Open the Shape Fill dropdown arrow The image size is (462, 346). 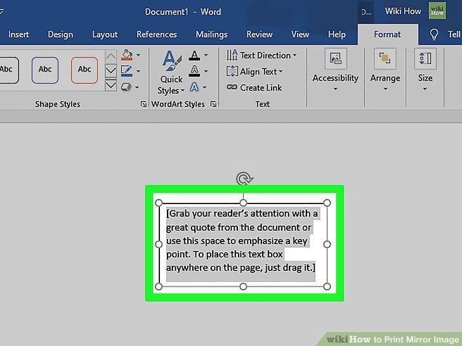138,55
